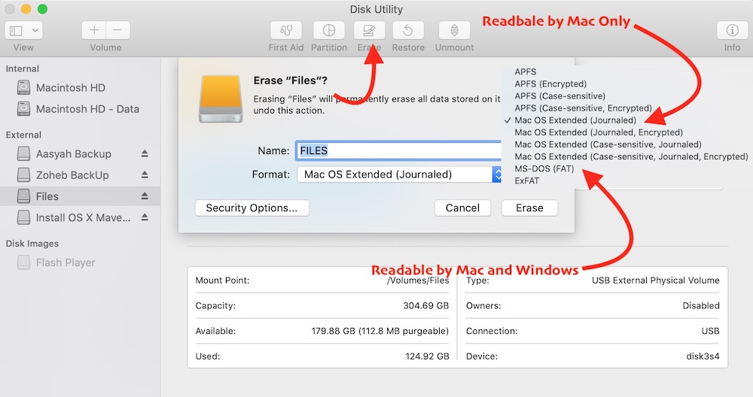Click the First Aid toolbar icon

286,31
